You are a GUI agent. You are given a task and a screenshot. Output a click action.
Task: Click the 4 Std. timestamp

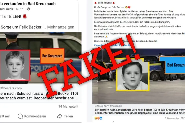click(x=20, y=9)
